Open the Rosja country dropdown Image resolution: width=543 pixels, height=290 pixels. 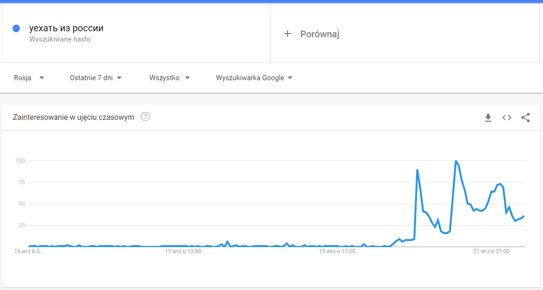(29, 78)
